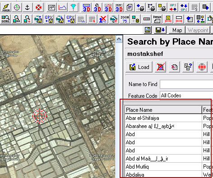
Task: Click the landscape picture icon
Action: coord(148,30)
